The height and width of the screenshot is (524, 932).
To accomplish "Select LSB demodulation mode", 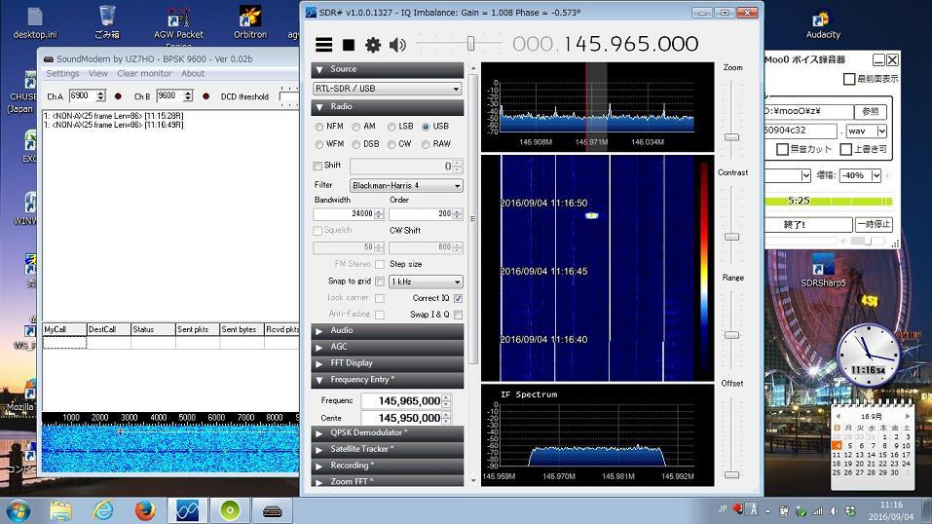I will (391, 127).
